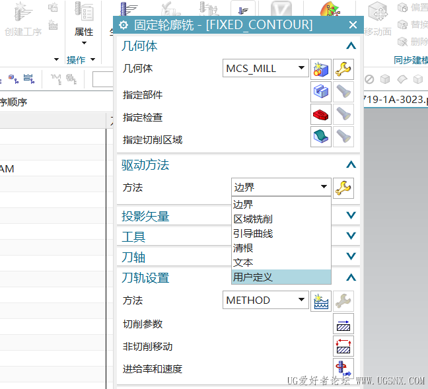Select 引导曲线 in the dropdown list

point(281,233)
